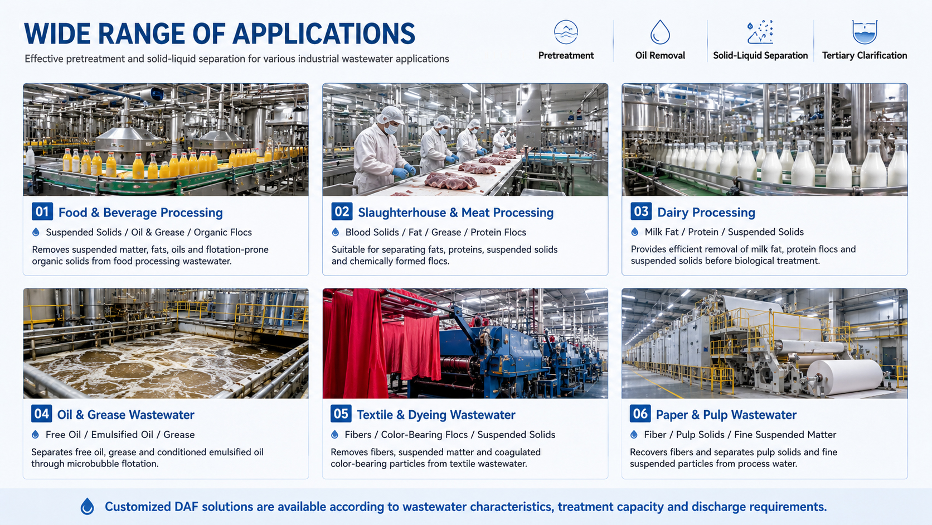Click text 'Fibers / Color-Bearing Flocs / Suspended Solids'
This screenshot has width=932, height=525.
[x=450, y=435]
